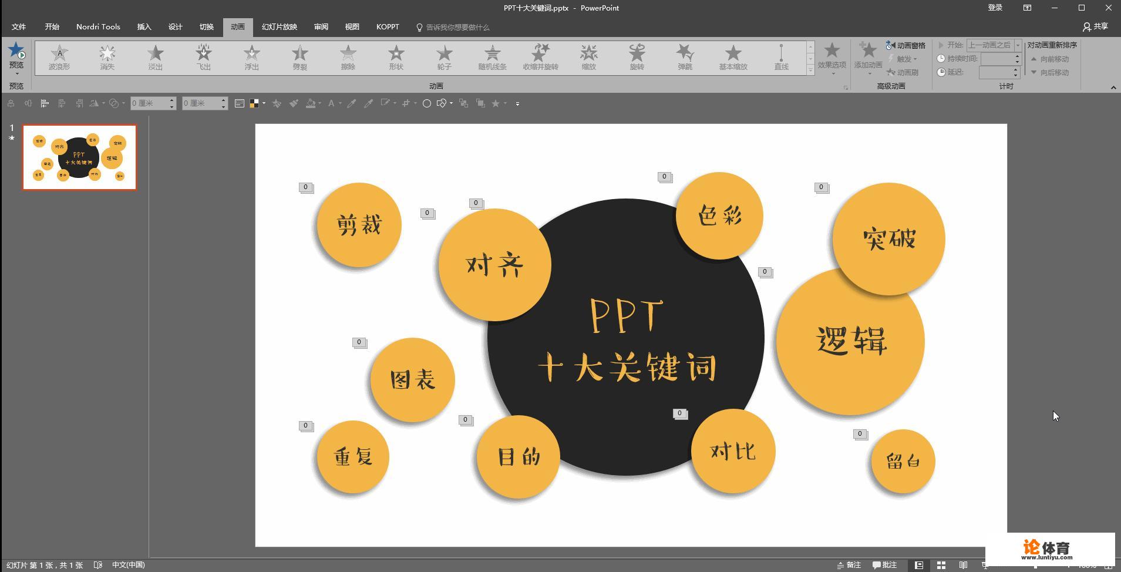Click the align left quick toolbar icon

pos(45,103)
